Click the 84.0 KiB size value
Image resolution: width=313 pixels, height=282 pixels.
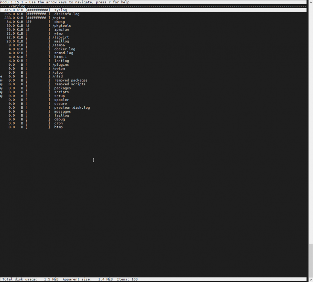click(15, 22)
